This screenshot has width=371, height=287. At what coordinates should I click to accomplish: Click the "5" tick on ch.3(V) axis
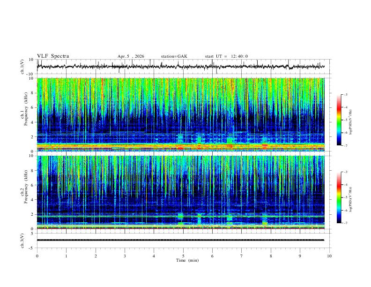(x=33, y=234)
